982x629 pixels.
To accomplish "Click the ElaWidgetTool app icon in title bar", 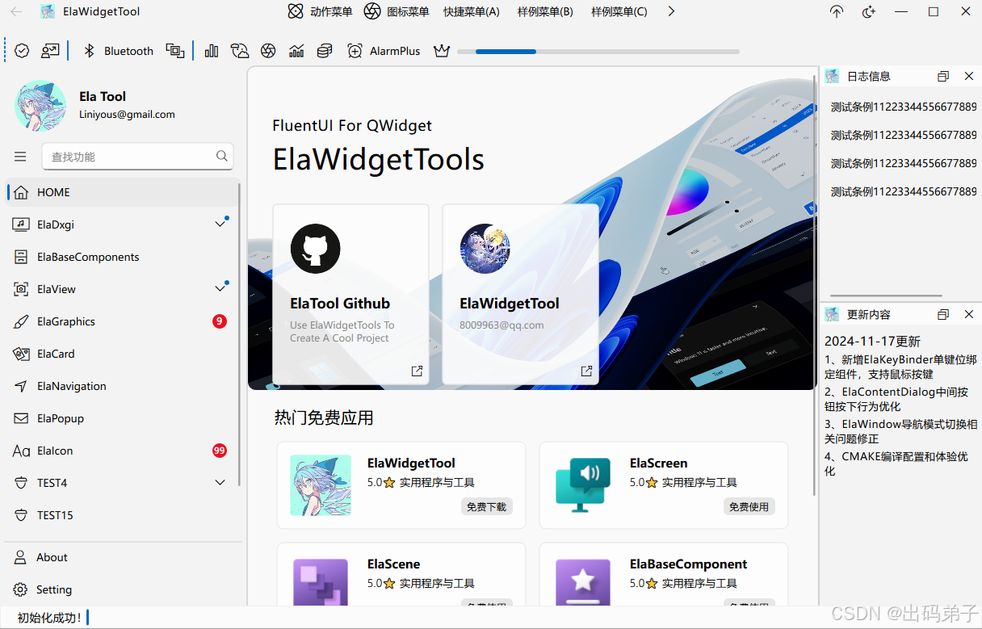I will point(48,11).
